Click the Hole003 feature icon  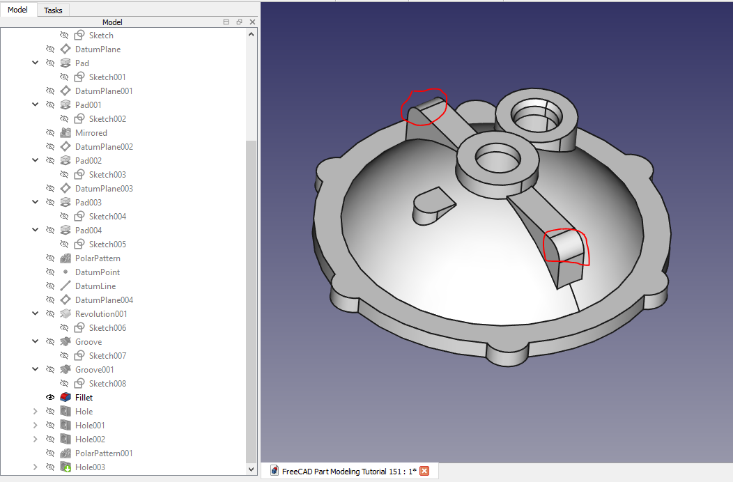pyautogui.click(x=65, y=467)
